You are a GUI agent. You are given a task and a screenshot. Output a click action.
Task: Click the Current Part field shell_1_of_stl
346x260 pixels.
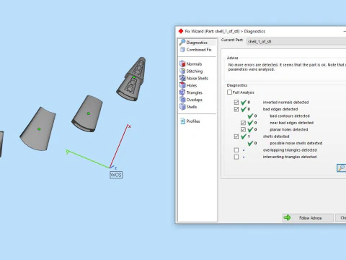[x=296, y=42]
